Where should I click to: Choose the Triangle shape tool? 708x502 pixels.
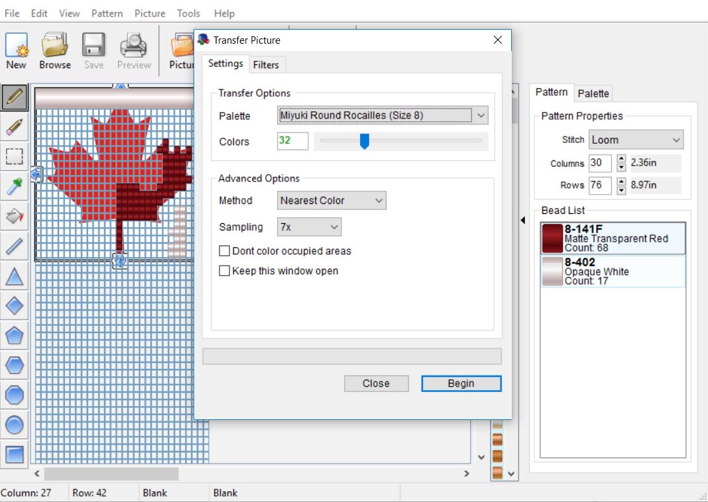click(x=15, y=276)
